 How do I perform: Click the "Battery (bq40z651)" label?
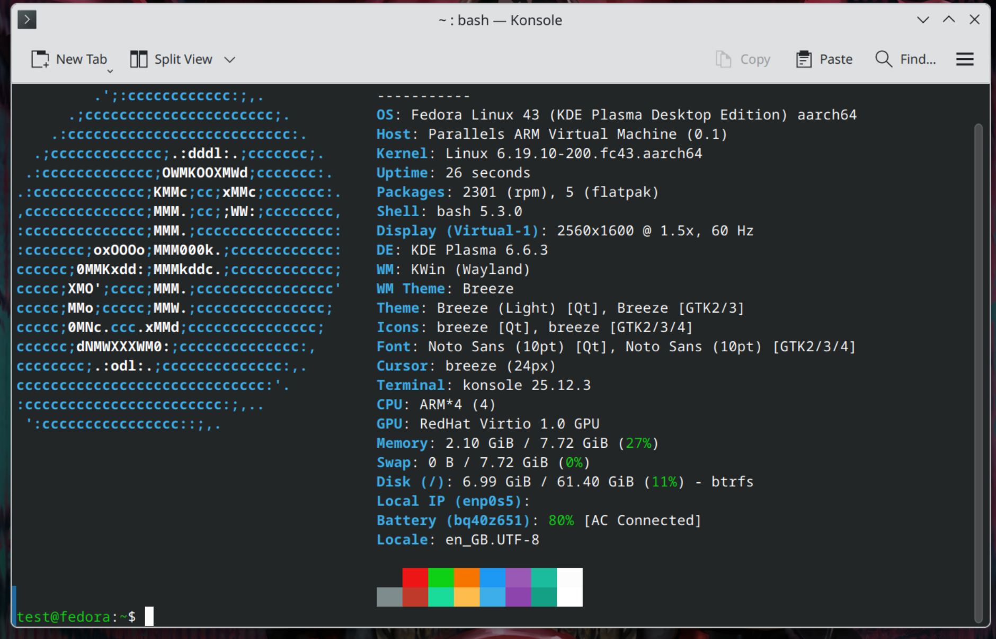coord(453,521)
